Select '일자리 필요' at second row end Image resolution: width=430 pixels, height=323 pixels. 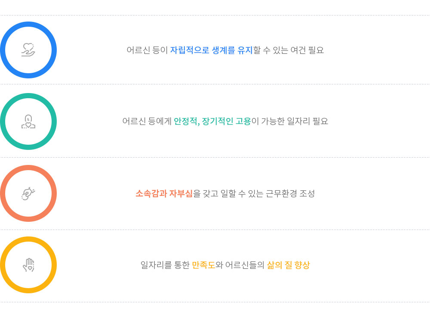[x=307, y=121]
